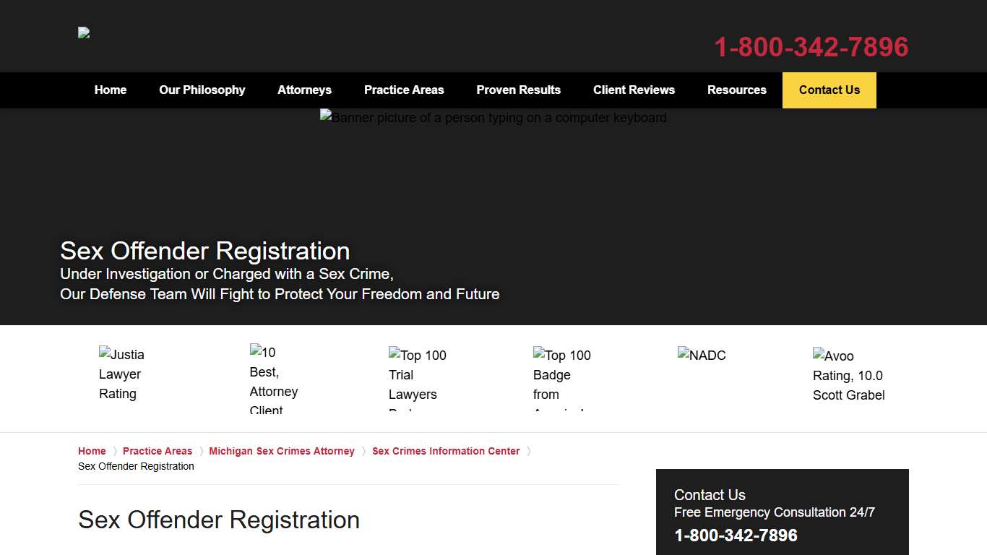Call the 1-800-342-7896 header number
987x555 pixels.
[x=811, y=47]
